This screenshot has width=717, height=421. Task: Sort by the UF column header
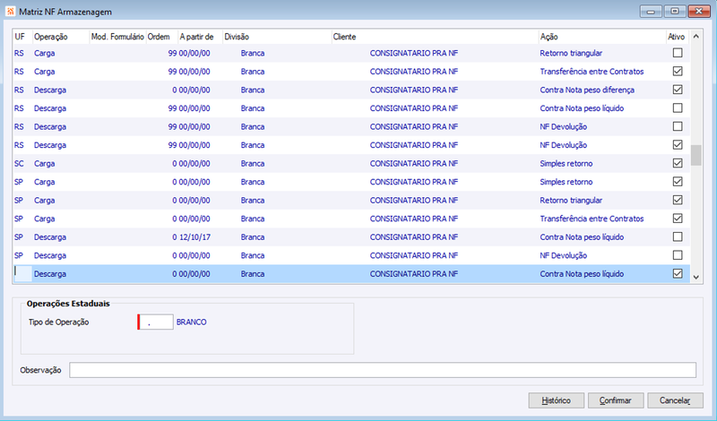[x=22, y=37]
